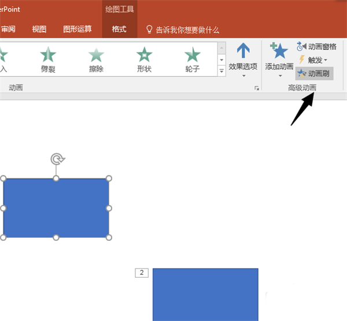The height and width of the screenshot is (321, 347).
Task: Apply the 轮子 wheel animation effect
Action: point(193,59)
